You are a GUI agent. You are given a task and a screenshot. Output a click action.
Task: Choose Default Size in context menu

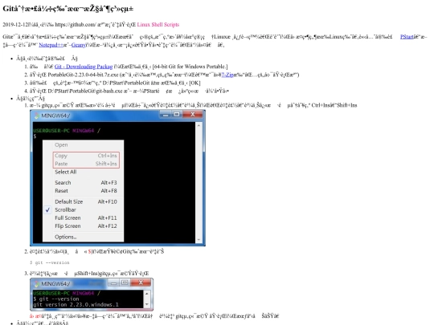click(x=86, y=201)
